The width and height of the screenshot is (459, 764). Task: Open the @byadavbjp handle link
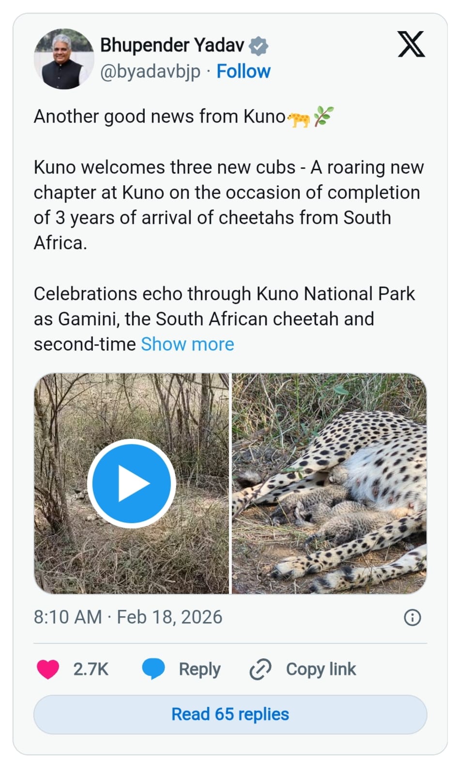pyautogui.click(x=151, y=71)
